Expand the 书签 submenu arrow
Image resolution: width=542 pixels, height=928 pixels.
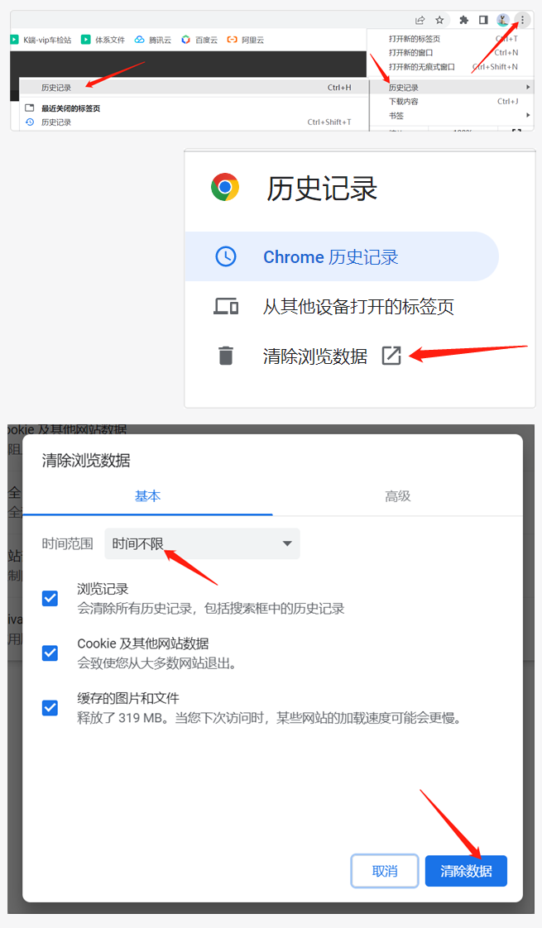[x=527, y=116]
